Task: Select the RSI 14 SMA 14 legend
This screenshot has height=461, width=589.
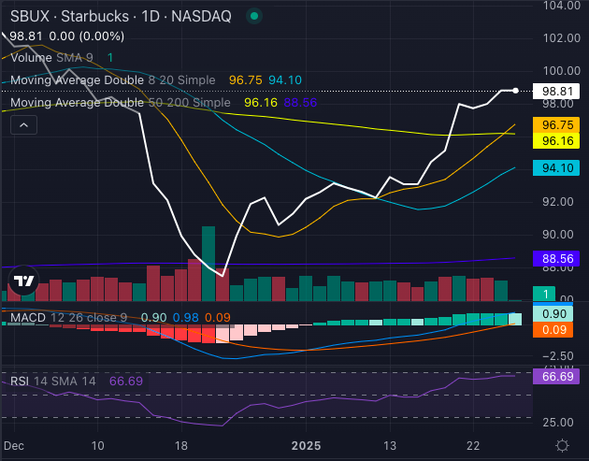Action: (54, 382)
